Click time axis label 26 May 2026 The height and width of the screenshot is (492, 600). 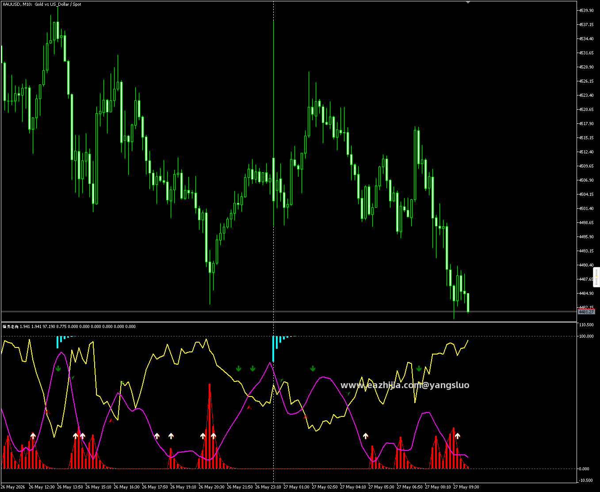(x=13, y=487)
